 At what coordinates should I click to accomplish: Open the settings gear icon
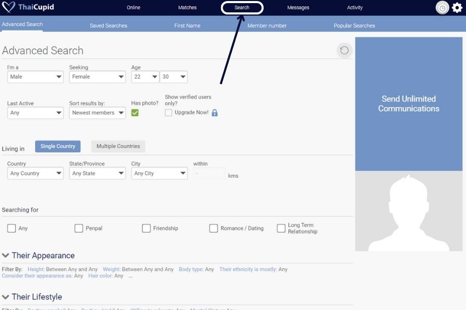[457, 8]
